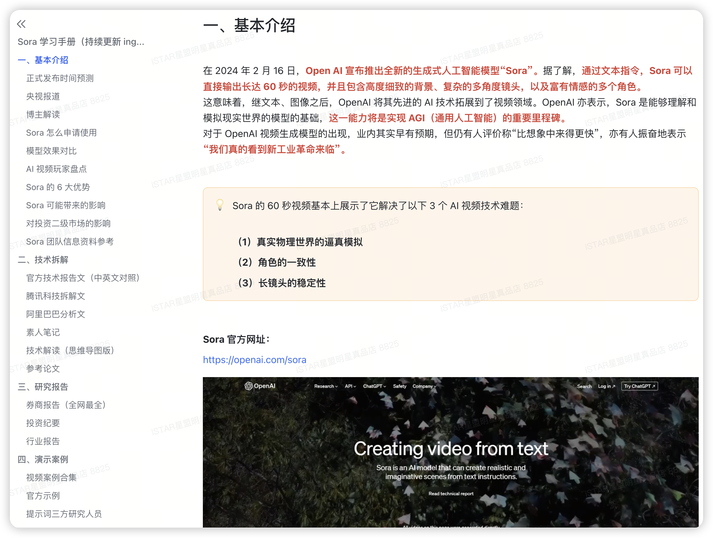Image resolution: width=713 pixels, height=538 pixels.
Task: Open the document title 'Sora 学习手册' in the sidebar
Action: [x=81, y=42]
